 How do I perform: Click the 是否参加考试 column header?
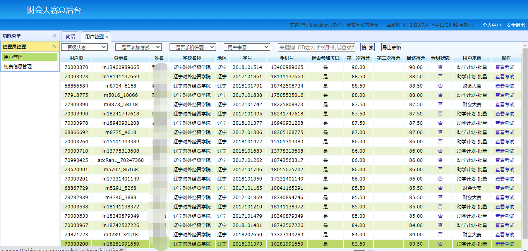(326, 58)
